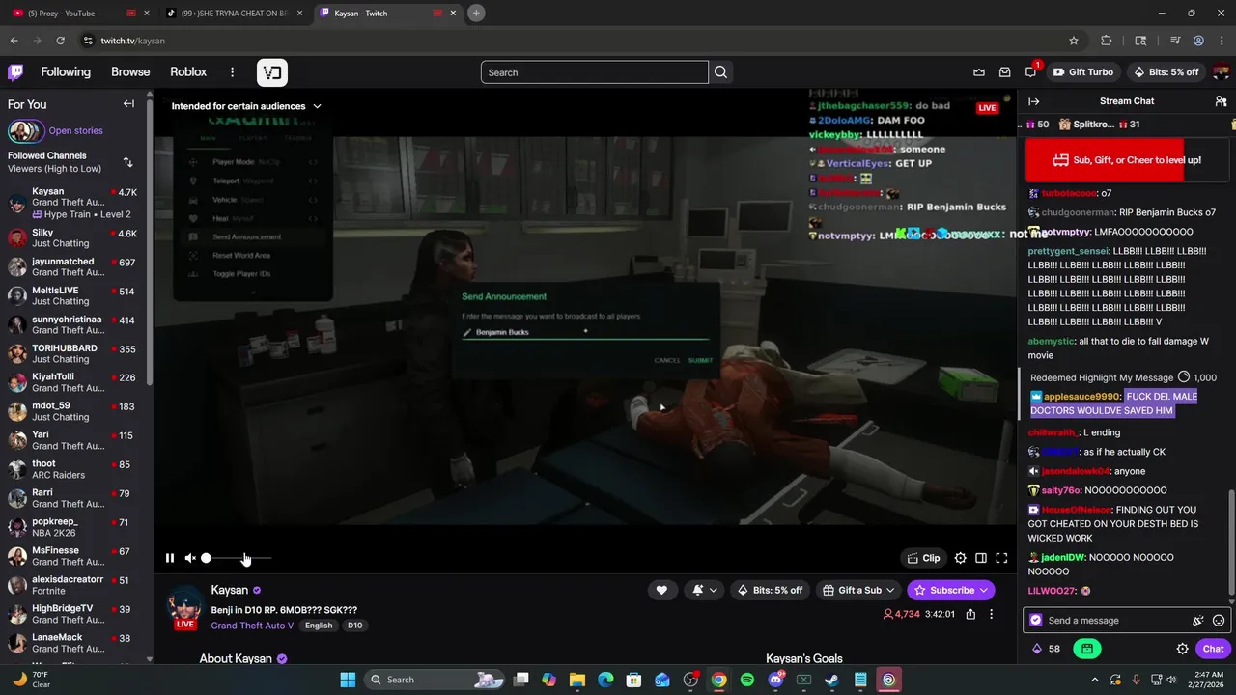Screen dimensions: 1236x695
Task: Click 'Sub, Gift, or Cheer to level up!' banner
Action: point(1127,160)
